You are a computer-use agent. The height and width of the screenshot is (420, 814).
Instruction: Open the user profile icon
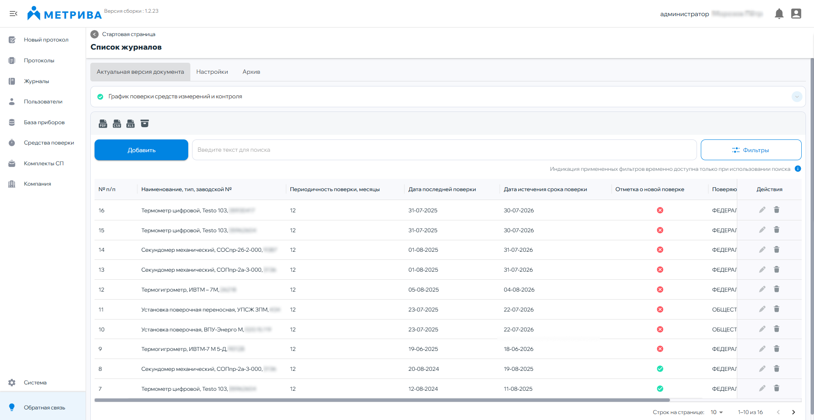(796, 14)
